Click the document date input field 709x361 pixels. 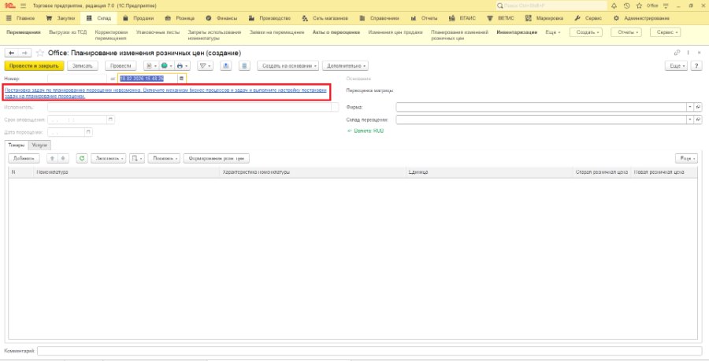tap(148, 79)
